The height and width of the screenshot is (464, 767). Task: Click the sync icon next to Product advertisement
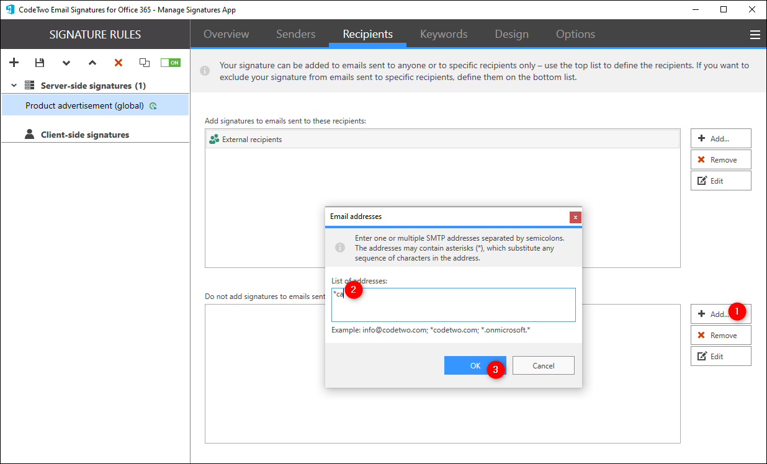(x=153, y=105)
